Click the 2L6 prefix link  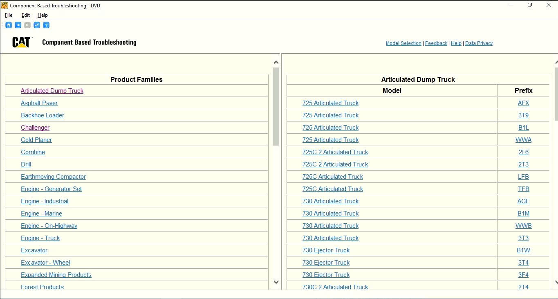523,152
